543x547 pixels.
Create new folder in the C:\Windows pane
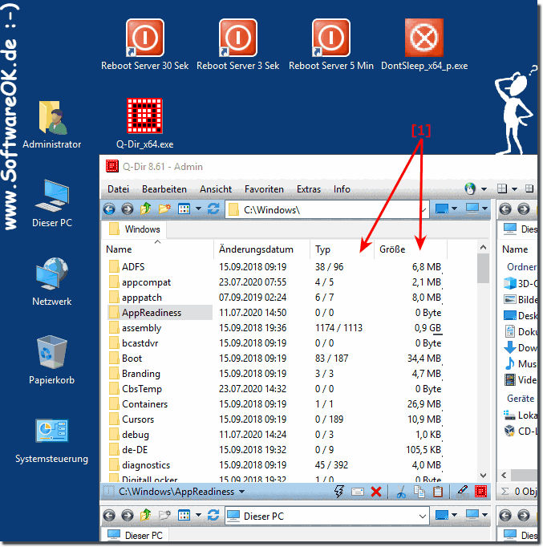pyautogui.click(x=164, y=209)
